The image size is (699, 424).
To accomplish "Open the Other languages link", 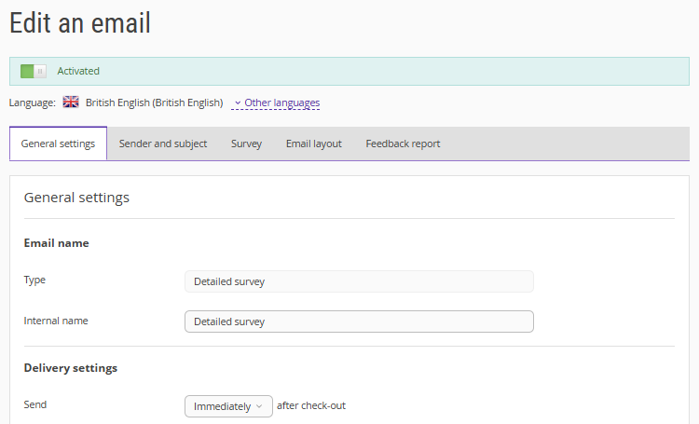I will tap(281, 103).
